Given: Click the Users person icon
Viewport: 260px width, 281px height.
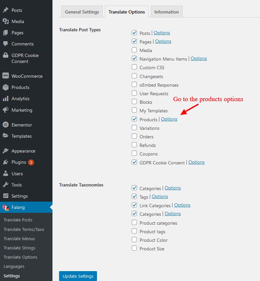Looking at the screenshot, I should tap(6, 174).
